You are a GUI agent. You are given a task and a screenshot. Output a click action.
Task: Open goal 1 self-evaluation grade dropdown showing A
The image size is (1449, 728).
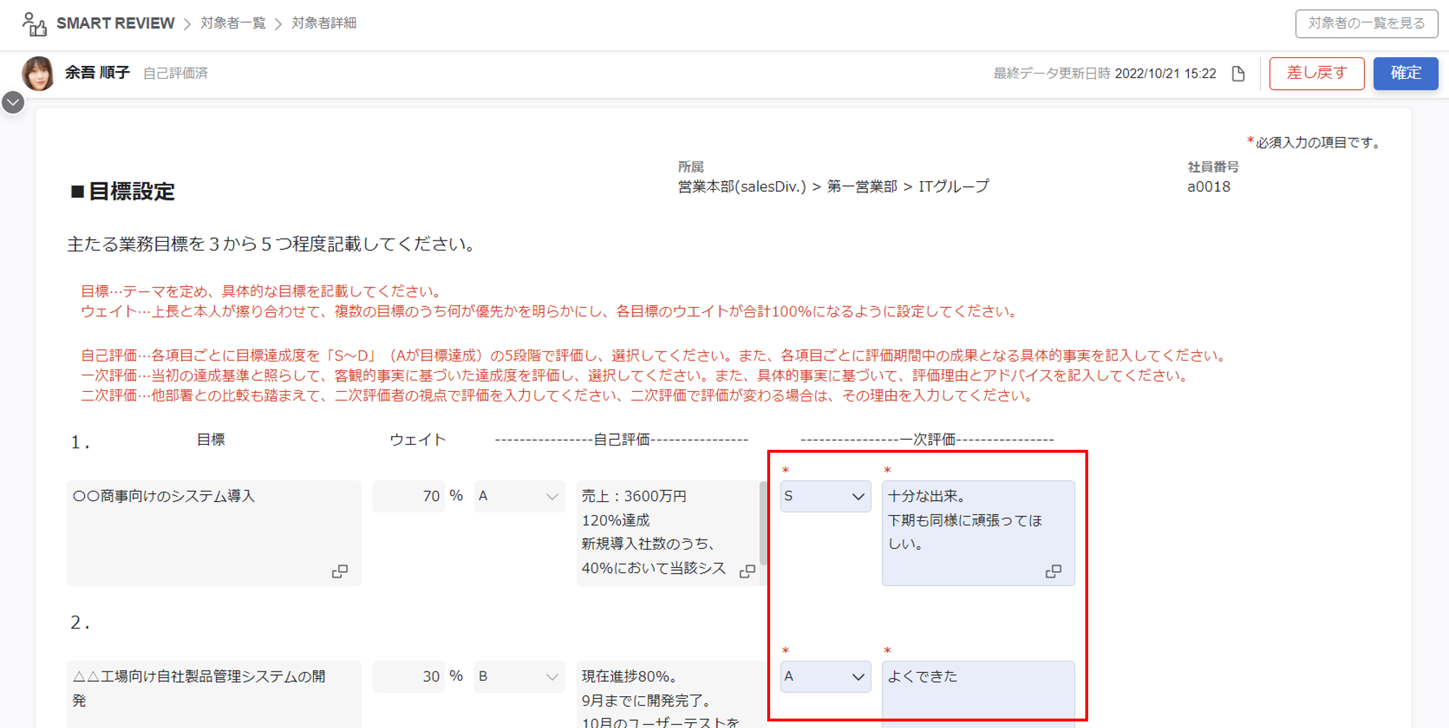[519, 496]
